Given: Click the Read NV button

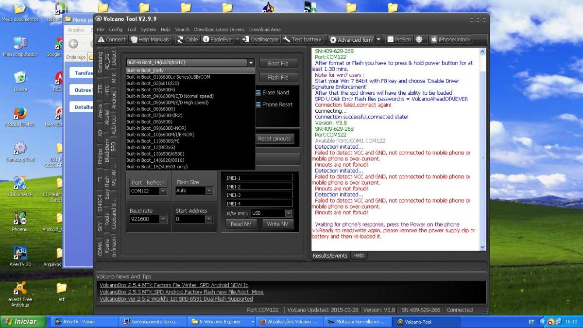Looking at the screenshot, I should click(241, 224).
